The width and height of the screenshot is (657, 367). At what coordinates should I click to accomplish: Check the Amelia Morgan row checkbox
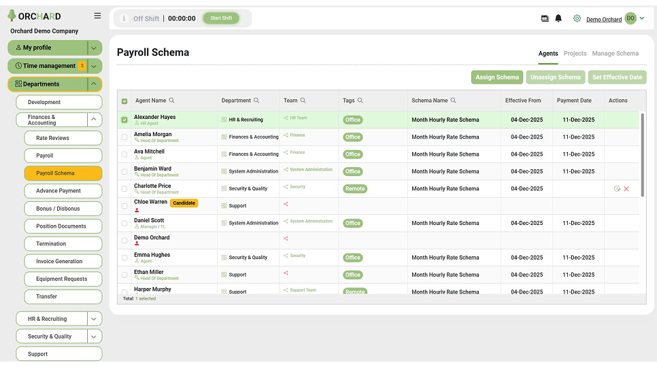pos(124,137)
